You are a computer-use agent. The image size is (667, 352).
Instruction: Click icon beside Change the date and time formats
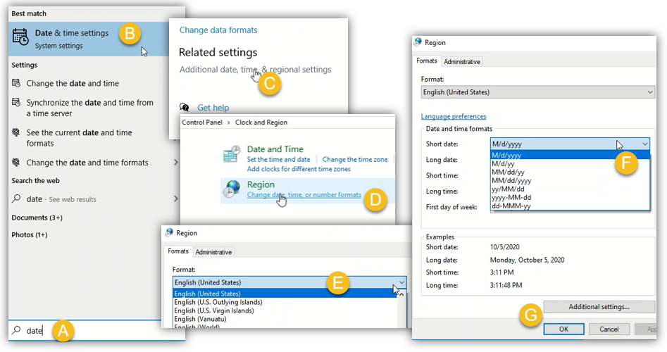pos(15,162)
